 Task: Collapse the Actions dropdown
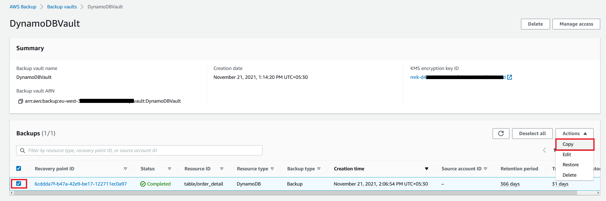[574, 134]
